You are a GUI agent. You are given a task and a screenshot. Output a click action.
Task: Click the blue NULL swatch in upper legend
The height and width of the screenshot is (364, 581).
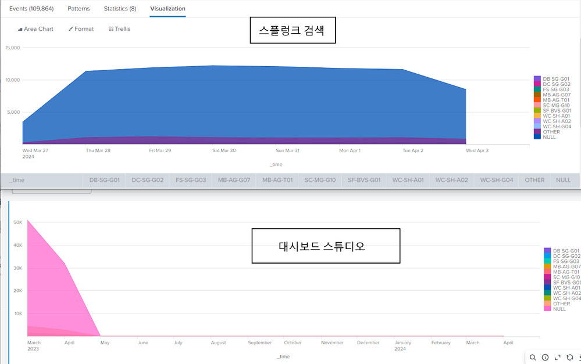coord(537,137)
